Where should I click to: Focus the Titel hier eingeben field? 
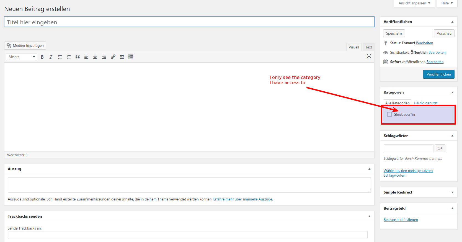pyautogui.click(x=189, y=22)
